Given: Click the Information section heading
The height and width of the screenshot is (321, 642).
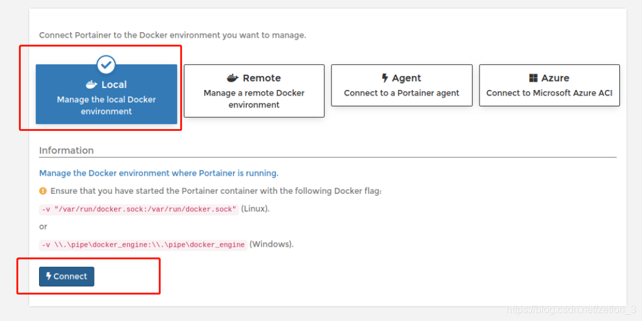Looking at the screenshot, I should pyautogui.click(x=66, y=150).
